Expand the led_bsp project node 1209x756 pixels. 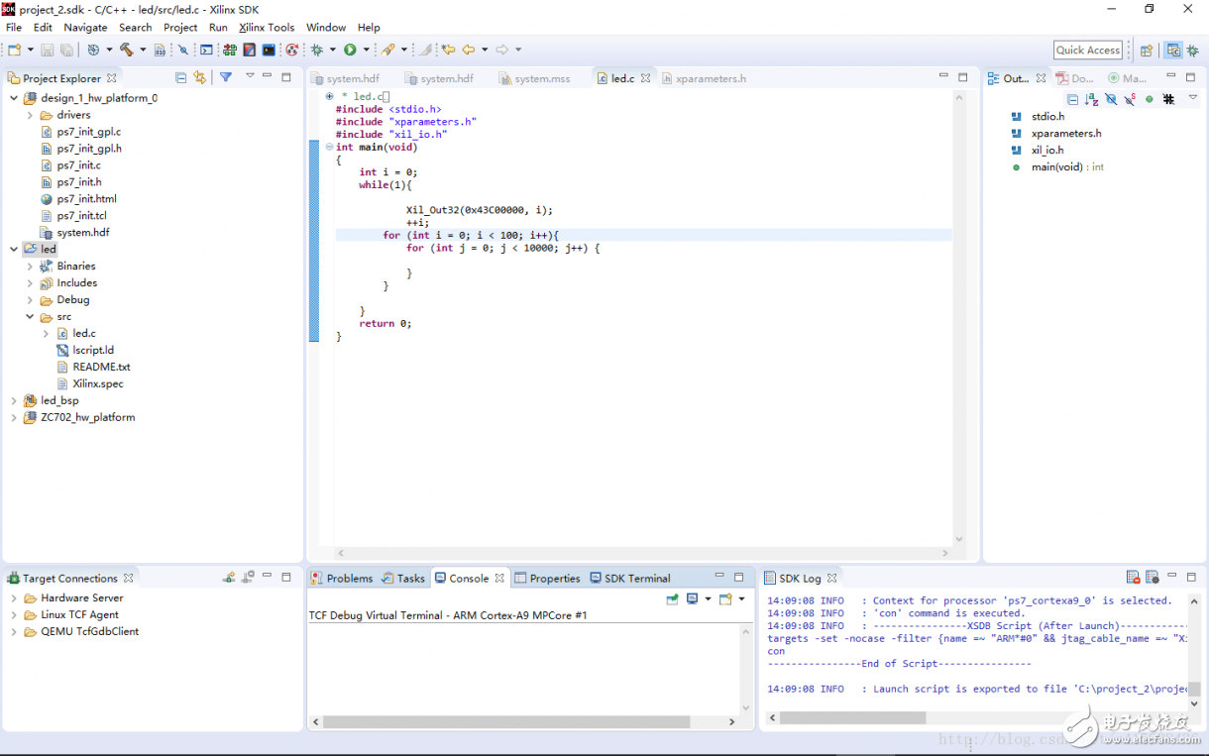click(14, 401)
